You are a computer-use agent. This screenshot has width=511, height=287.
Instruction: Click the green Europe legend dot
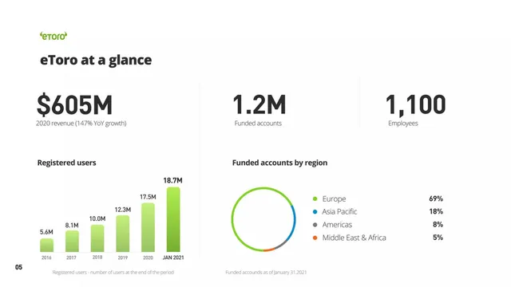[x=315, y=199]
